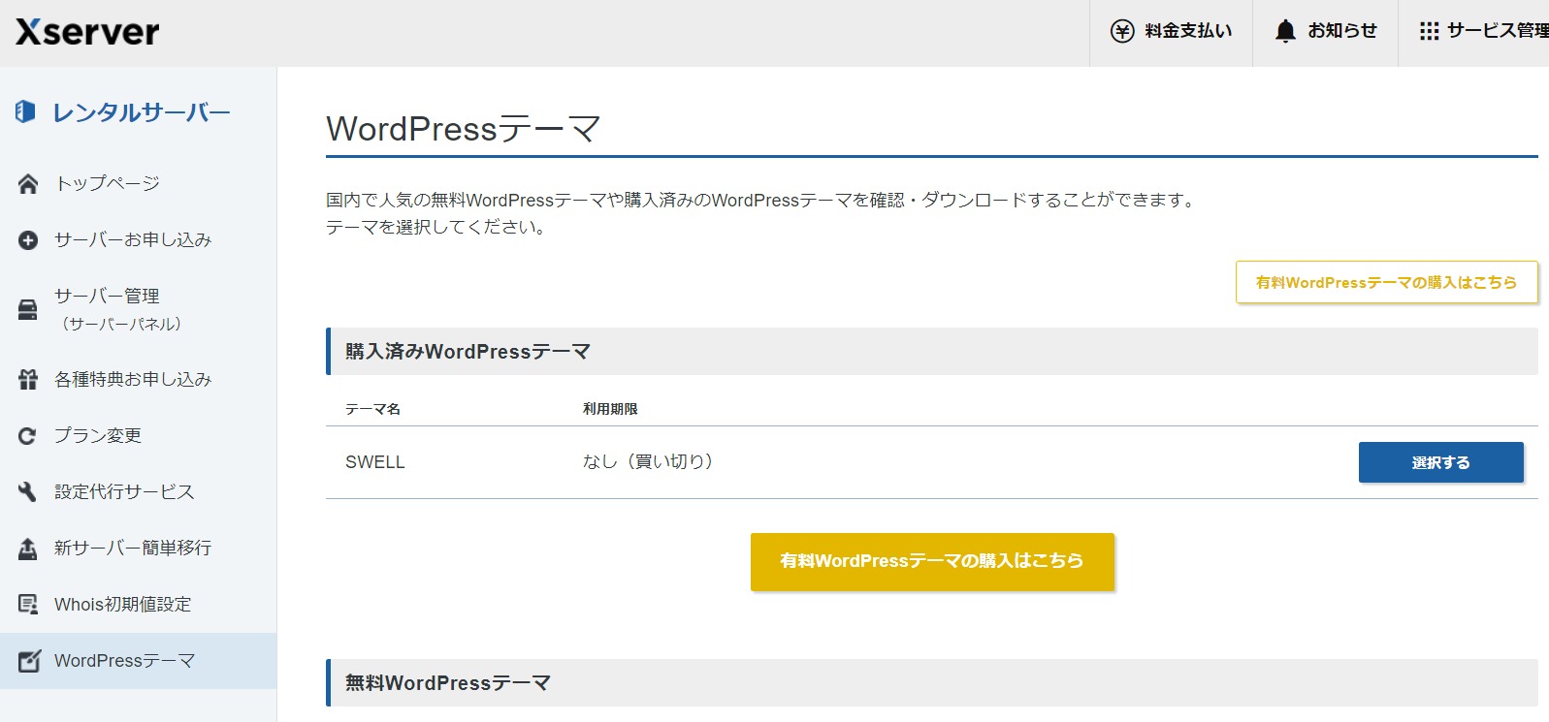Click the home icon for トップページ
1549x722 pixels.
click(28, 184)
